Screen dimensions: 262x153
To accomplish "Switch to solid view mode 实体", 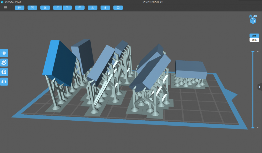I will [254, 36].
